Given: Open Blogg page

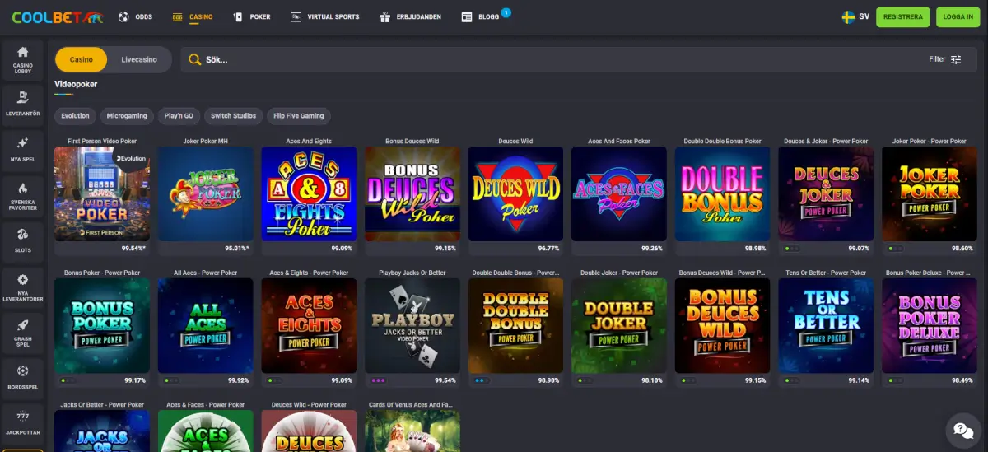Looking at the screenshot, I should tap(481, 16).
